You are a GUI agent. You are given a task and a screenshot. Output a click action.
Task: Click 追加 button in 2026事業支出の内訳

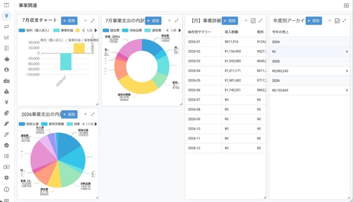point(69,114)
